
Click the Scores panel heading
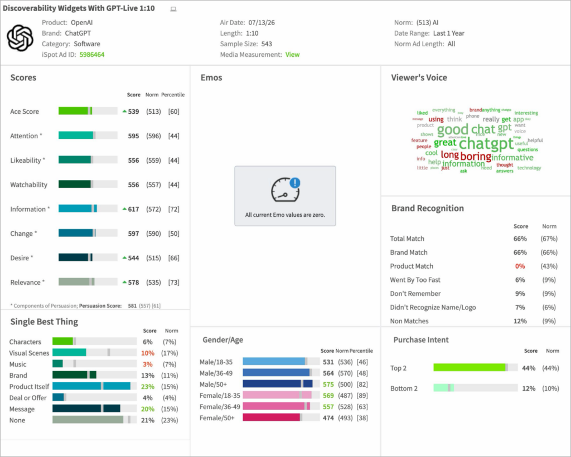point(23,77)
